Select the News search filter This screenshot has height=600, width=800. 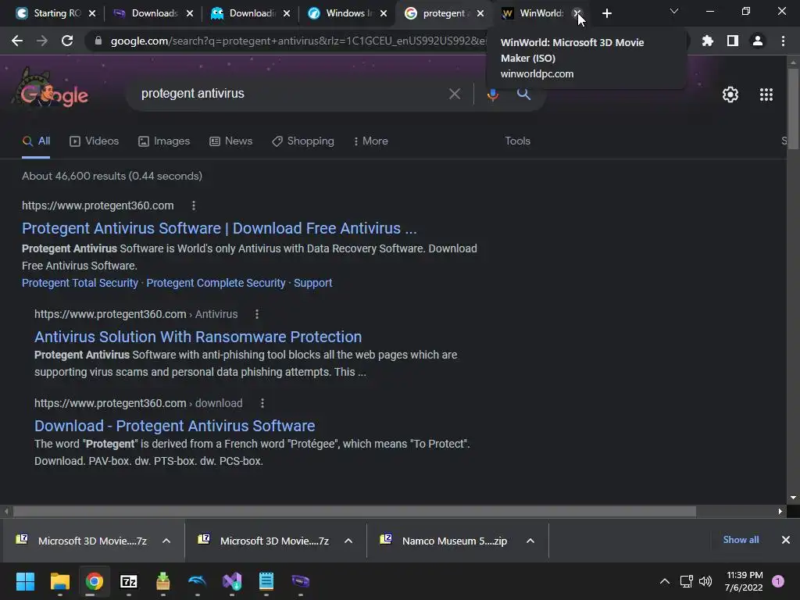(x=231, y=141)
